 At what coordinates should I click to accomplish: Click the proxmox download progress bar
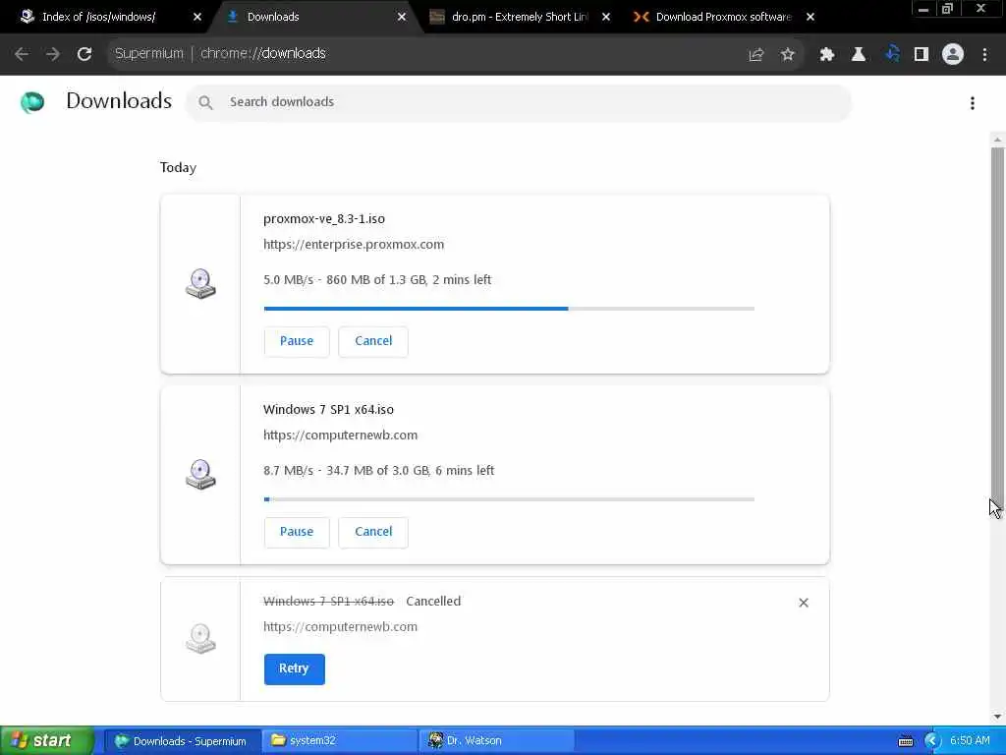click(x=509, y=309)
